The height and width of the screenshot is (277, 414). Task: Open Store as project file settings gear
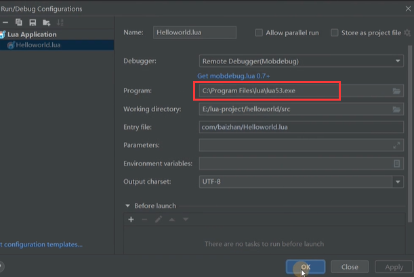coord(407,33)
